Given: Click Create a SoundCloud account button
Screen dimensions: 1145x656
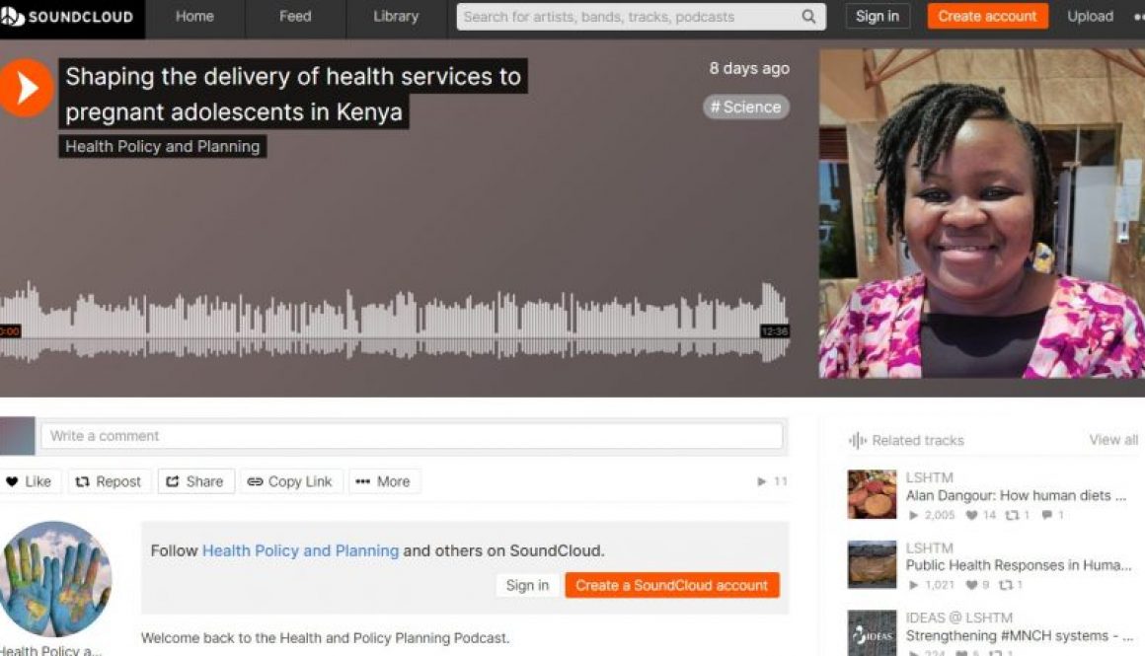Looking at the screenshot, I should pyautogui.click(x=672, y=585).
